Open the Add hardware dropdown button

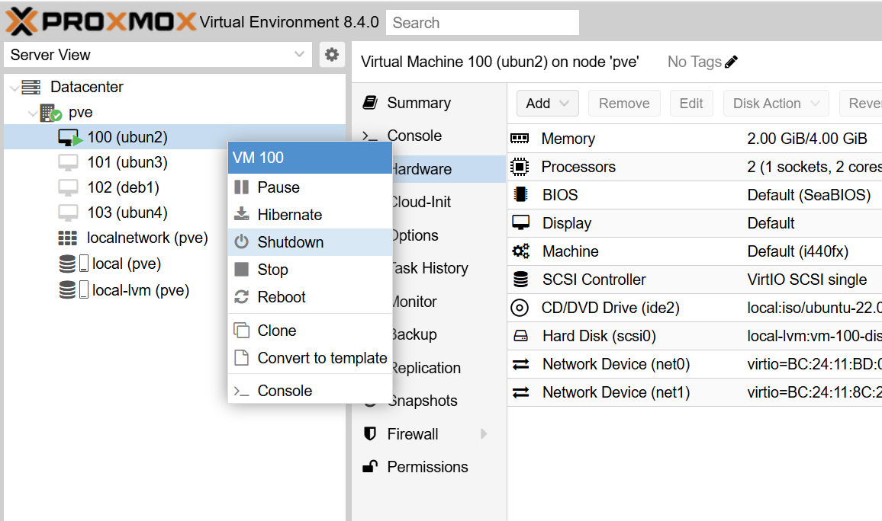coord(547,104)
